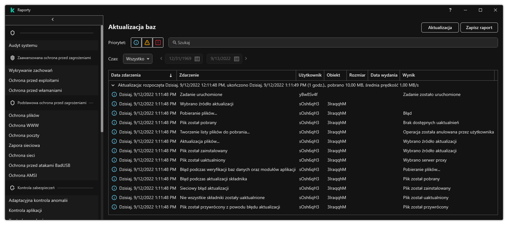Open calendar for start date 12/31/1969
508x225 pixels.
197,59
